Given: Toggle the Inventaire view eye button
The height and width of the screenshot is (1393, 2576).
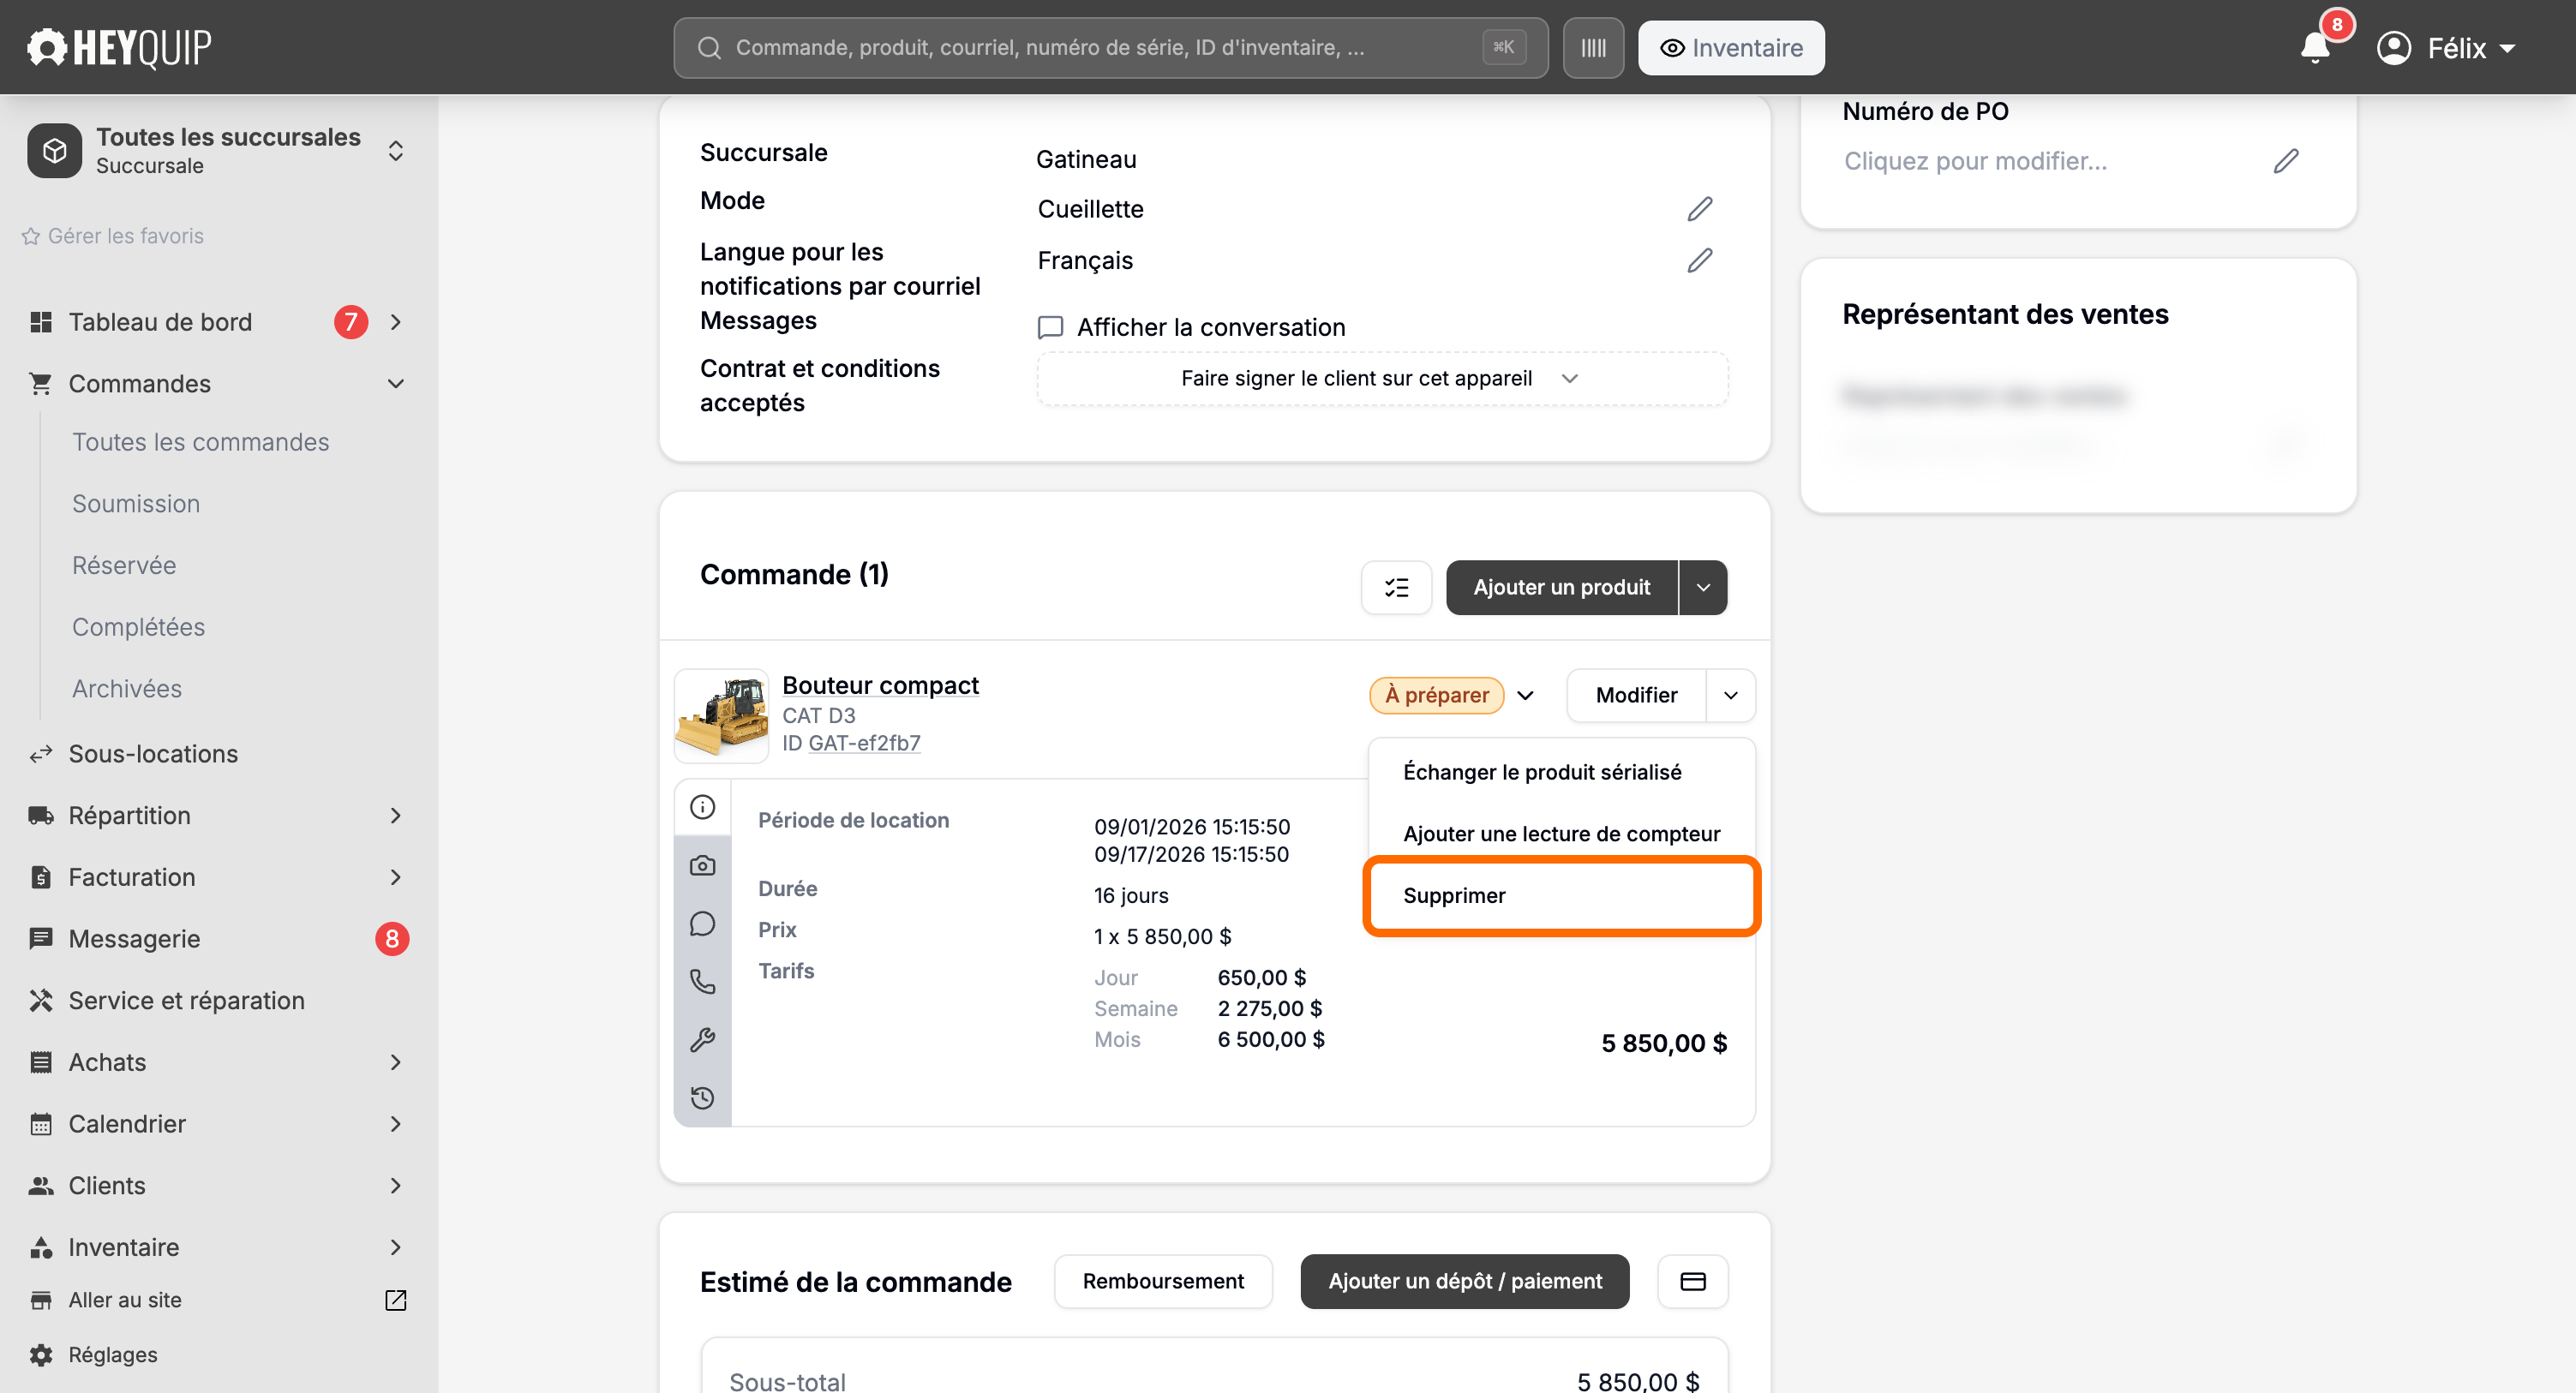Looking at the screenshot, I should point(1731,48).
